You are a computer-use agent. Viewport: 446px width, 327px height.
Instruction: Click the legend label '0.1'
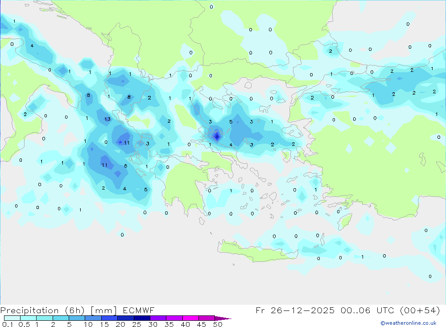tap(8, 324)
